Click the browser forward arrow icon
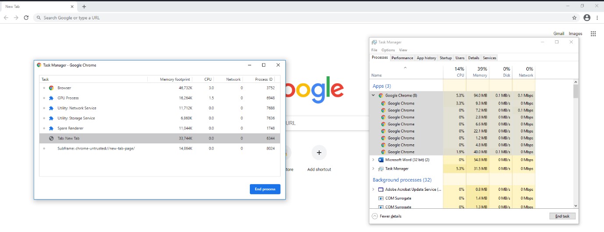 (x=16, y=18)
